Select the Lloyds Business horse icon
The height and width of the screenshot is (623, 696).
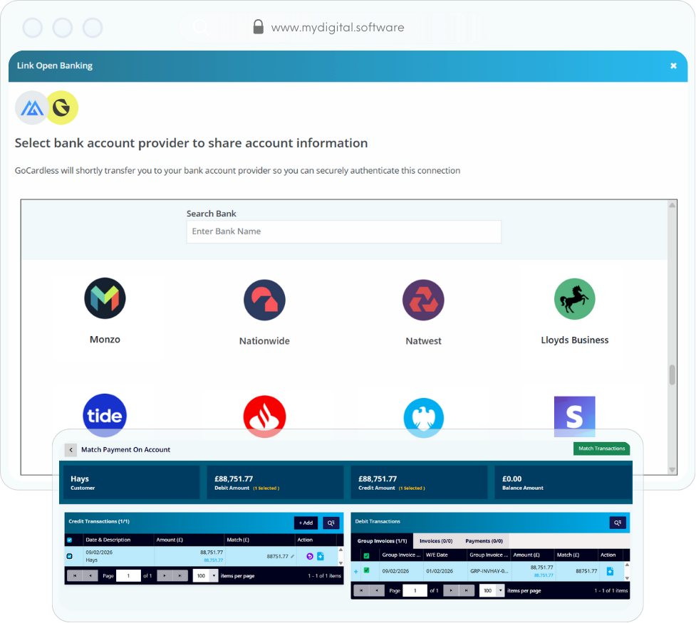tap(574, 299)
